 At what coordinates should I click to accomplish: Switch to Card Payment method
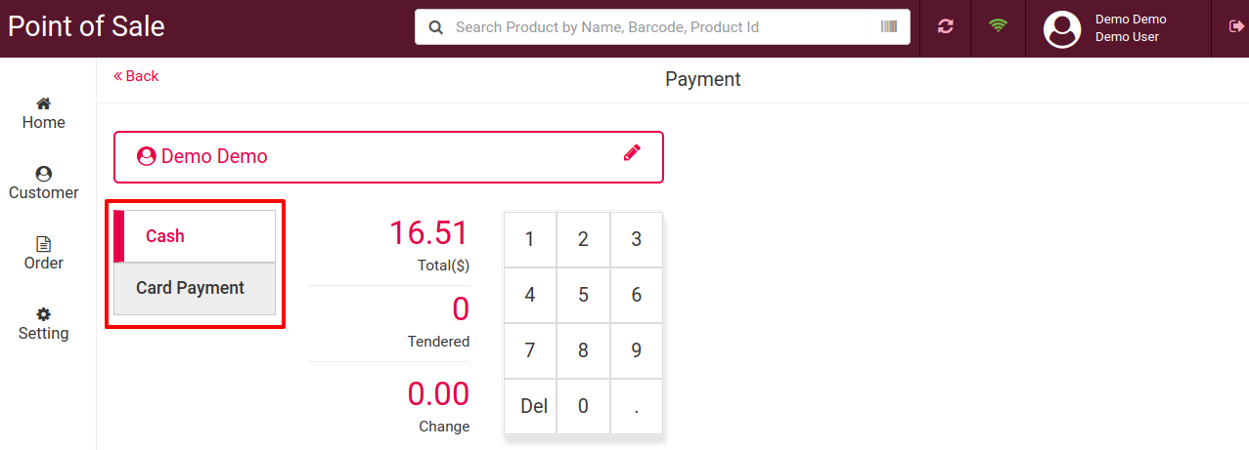[195, 289]
